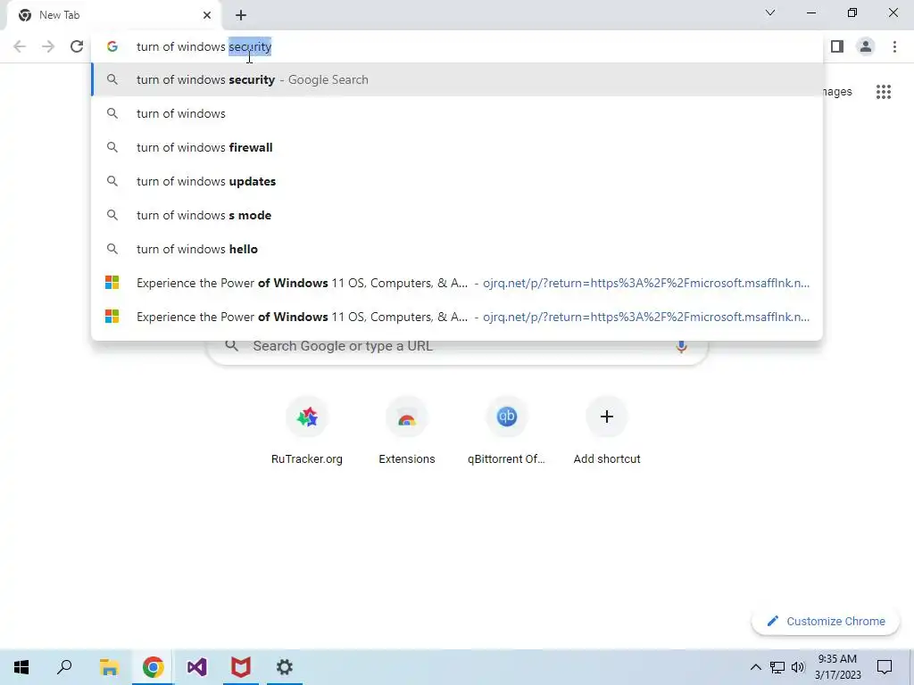
Task: Open the Extensions shortcut
Action: [x=407, y=431]
